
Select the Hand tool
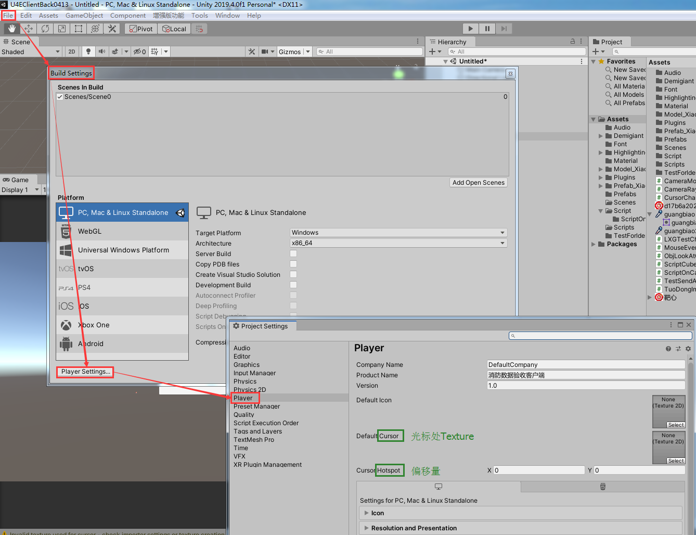tap(11, 29)
